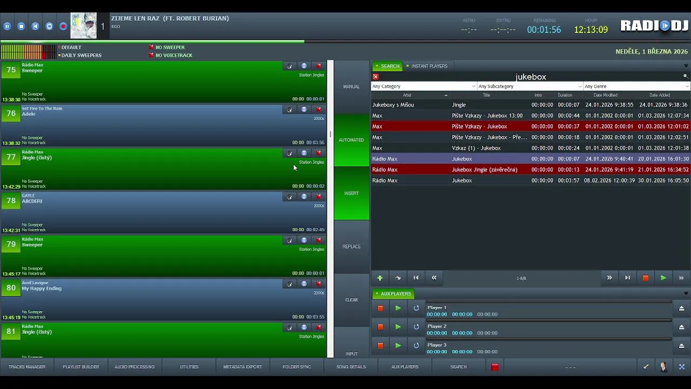Screen dimensions: 691x389
Task: Go to first page of search results
Action: point(416,278)
